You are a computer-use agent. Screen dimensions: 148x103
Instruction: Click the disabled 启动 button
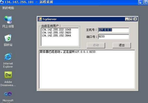coord(96,45)
